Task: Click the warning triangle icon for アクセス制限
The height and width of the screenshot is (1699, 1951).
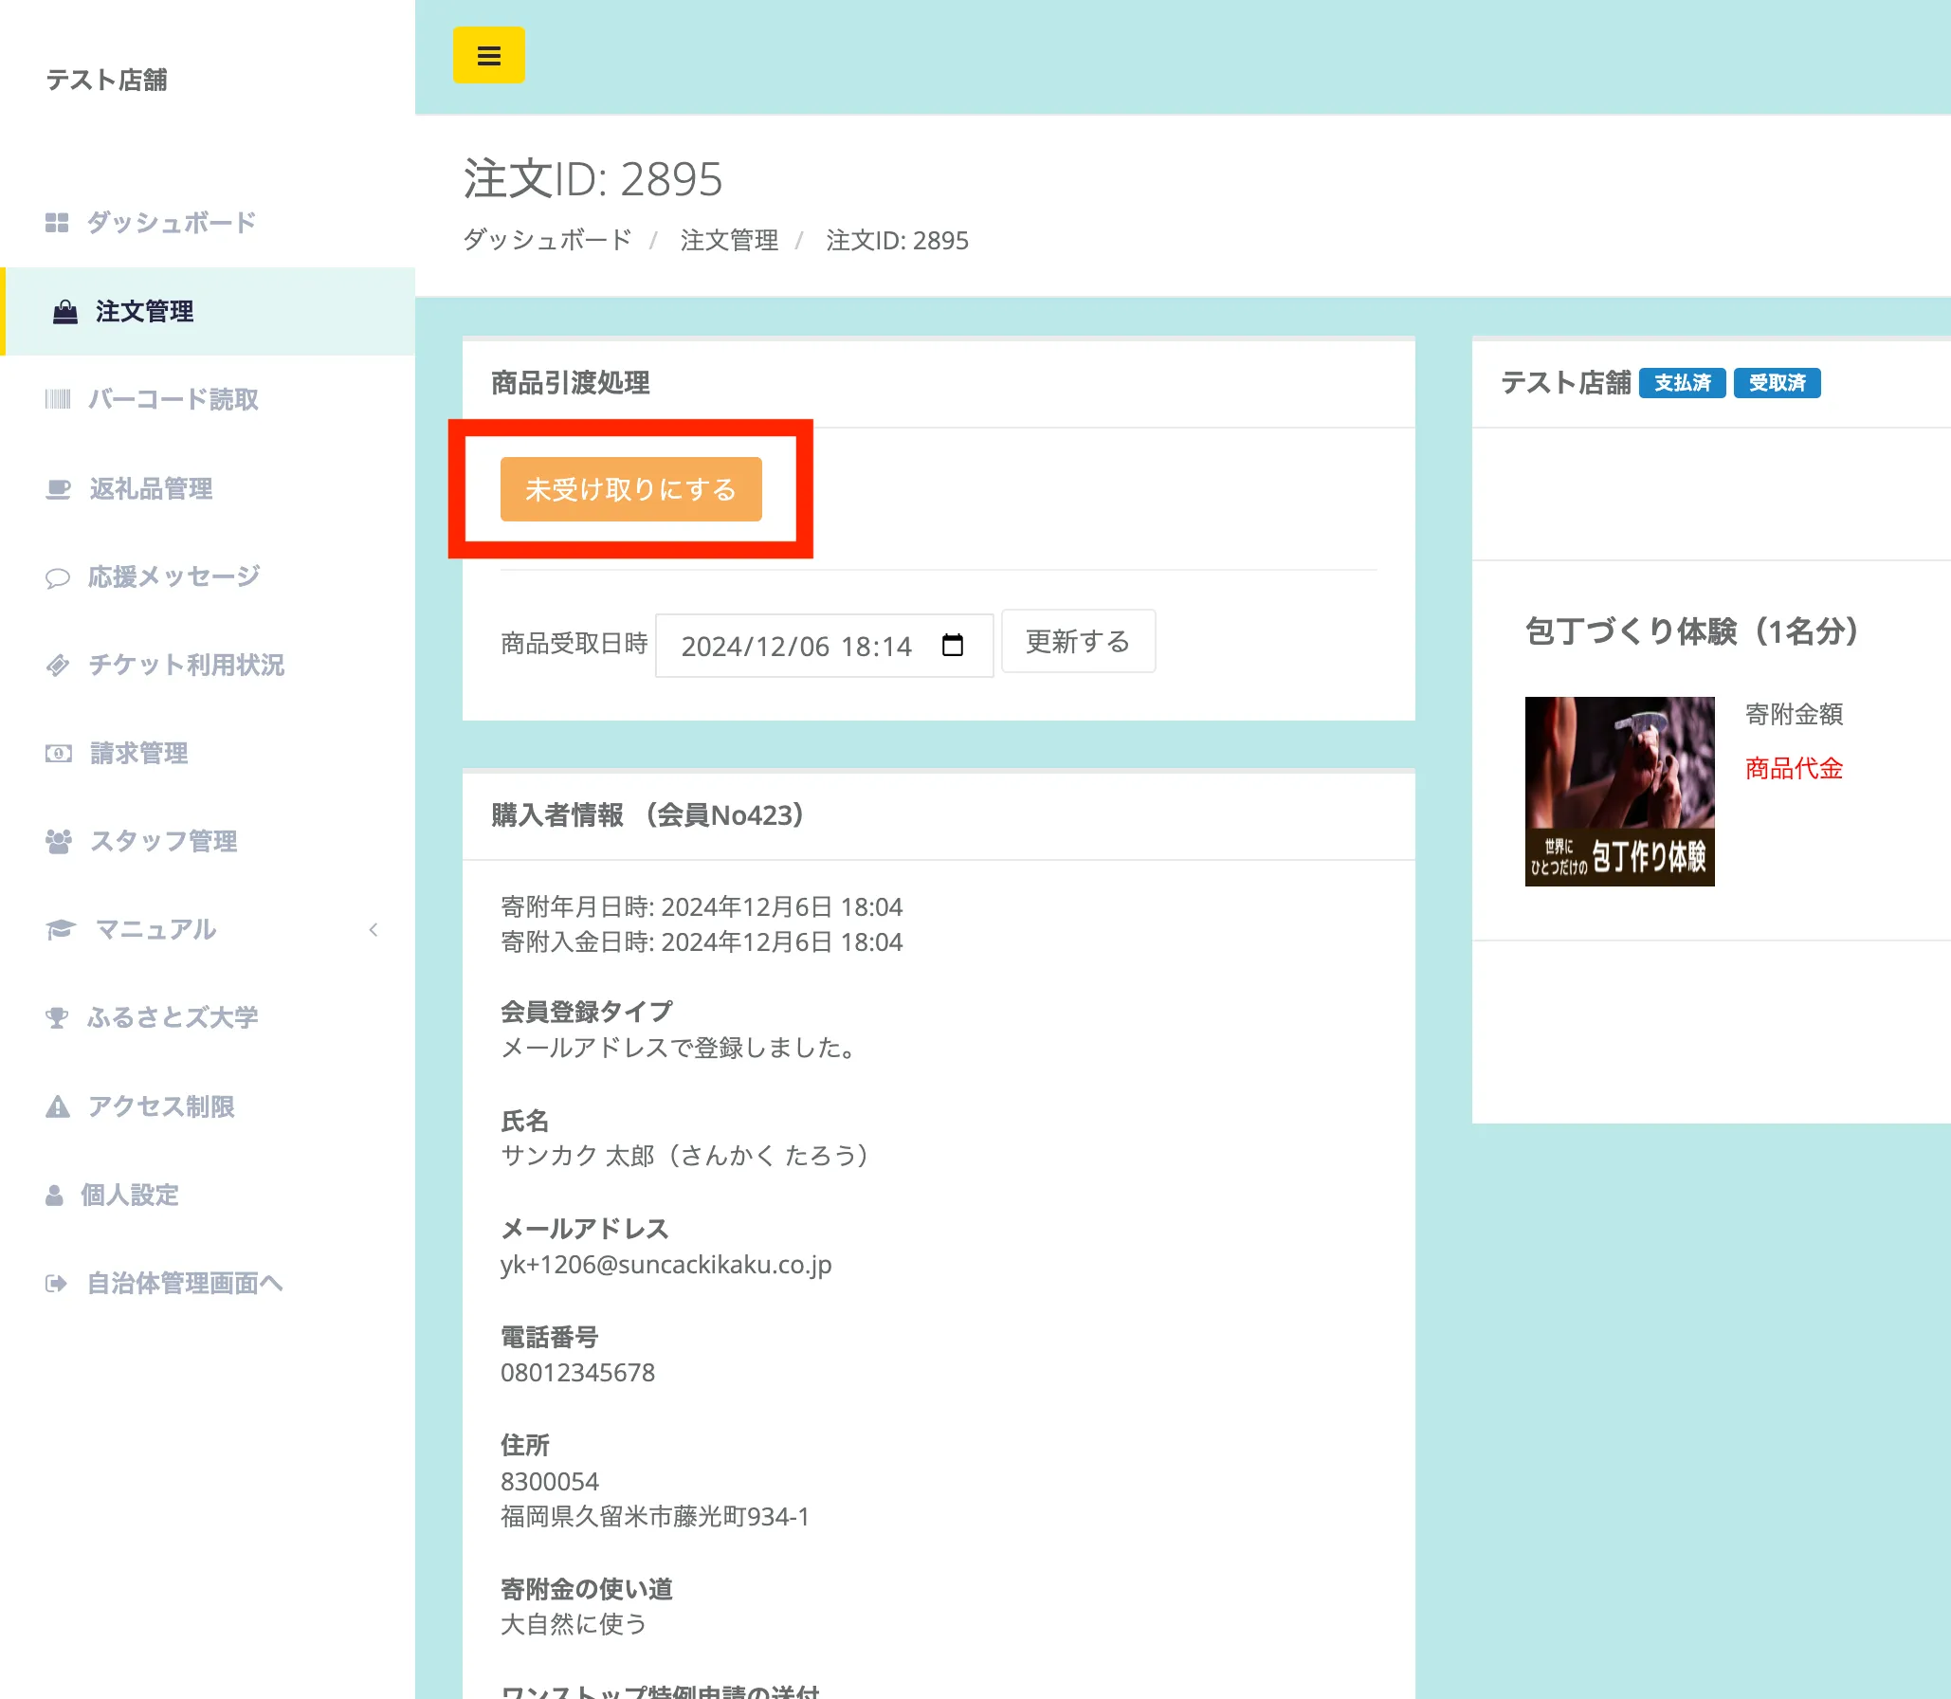Action: click(x=58, y=1106)
